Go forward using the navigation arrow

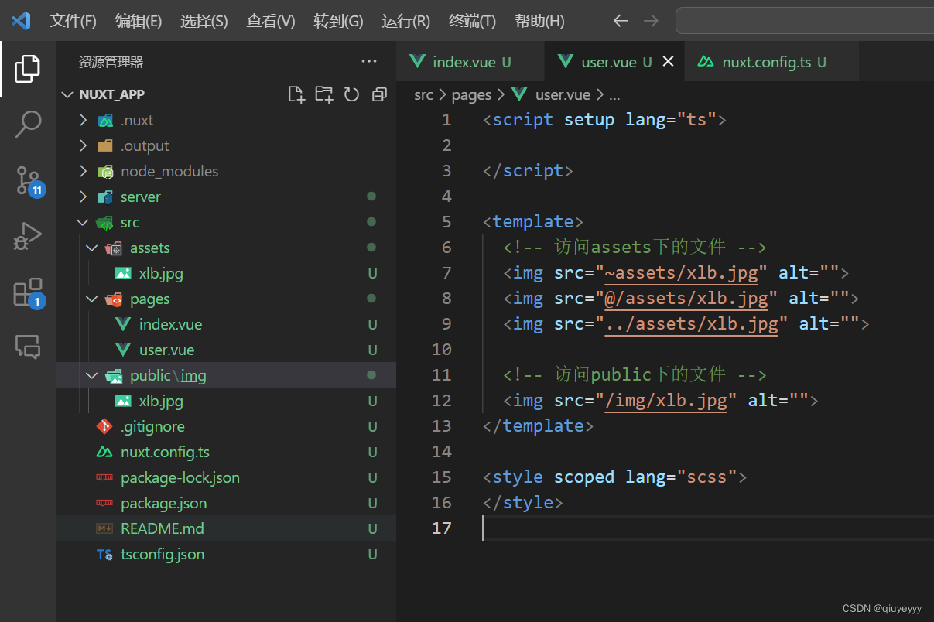651,21
